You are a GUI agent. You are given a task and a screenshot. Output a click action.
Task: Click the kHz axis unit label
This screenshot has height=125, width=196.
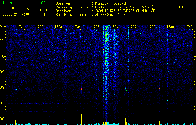tap(3, 26)
